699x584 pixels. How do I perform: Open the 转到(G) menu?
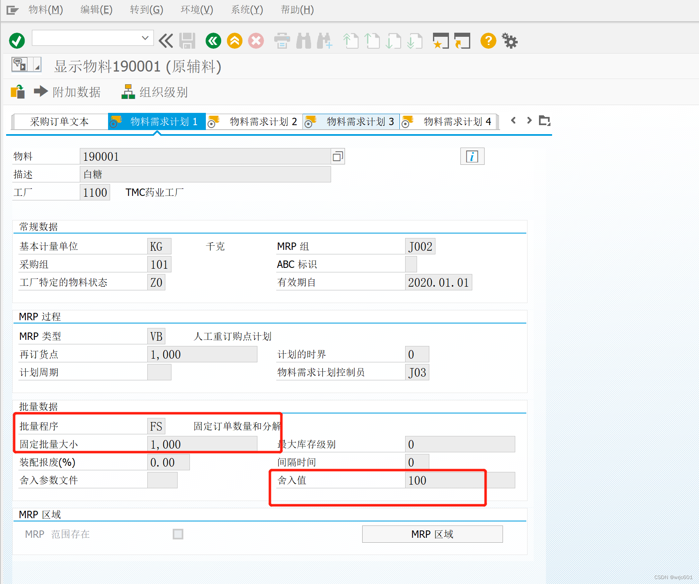[147, 9]
